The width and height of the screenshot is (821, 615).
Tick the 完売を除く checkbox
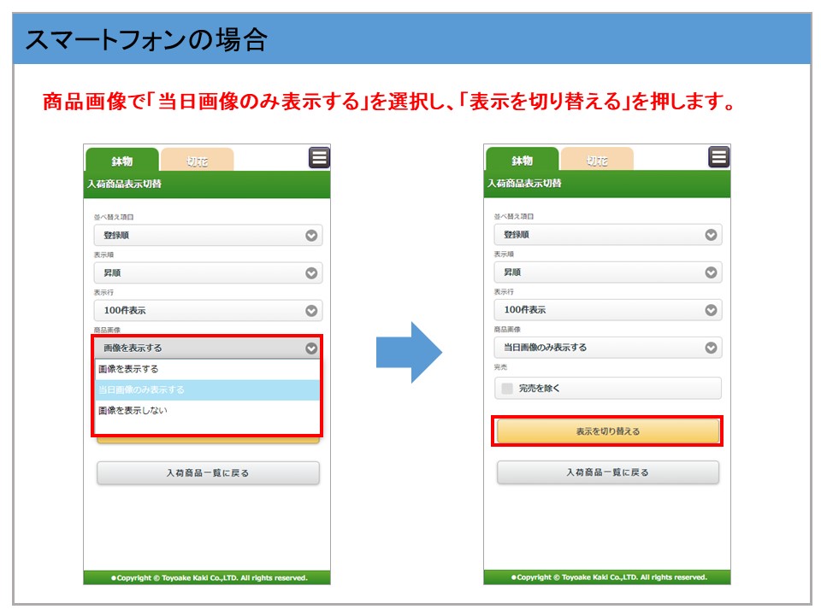pyautogui.click(x=507, y=389)
